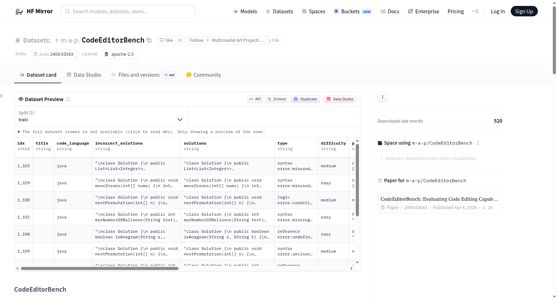This screenshot has width=557, height=300.
Task: Click the Duplicate button
Action: coord(305,99)
